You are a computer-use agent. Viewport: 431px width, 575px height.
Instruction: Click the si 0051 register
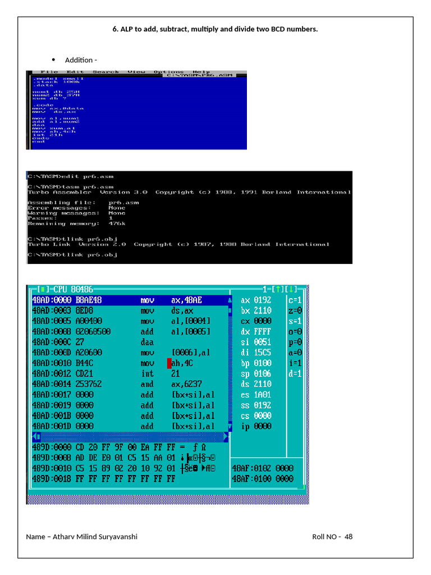coord(256,343)
